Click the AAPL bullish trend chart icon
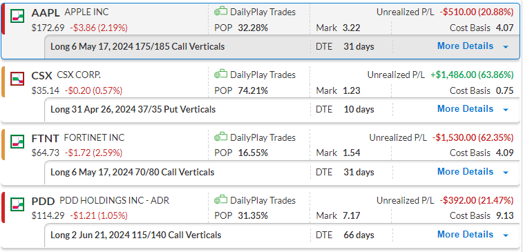 [18, 16]
